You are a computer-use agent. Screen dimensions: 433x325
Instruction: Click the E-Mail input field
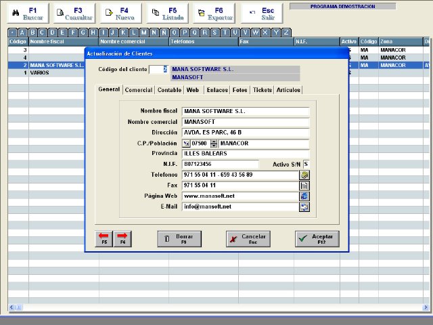[240, 207]
